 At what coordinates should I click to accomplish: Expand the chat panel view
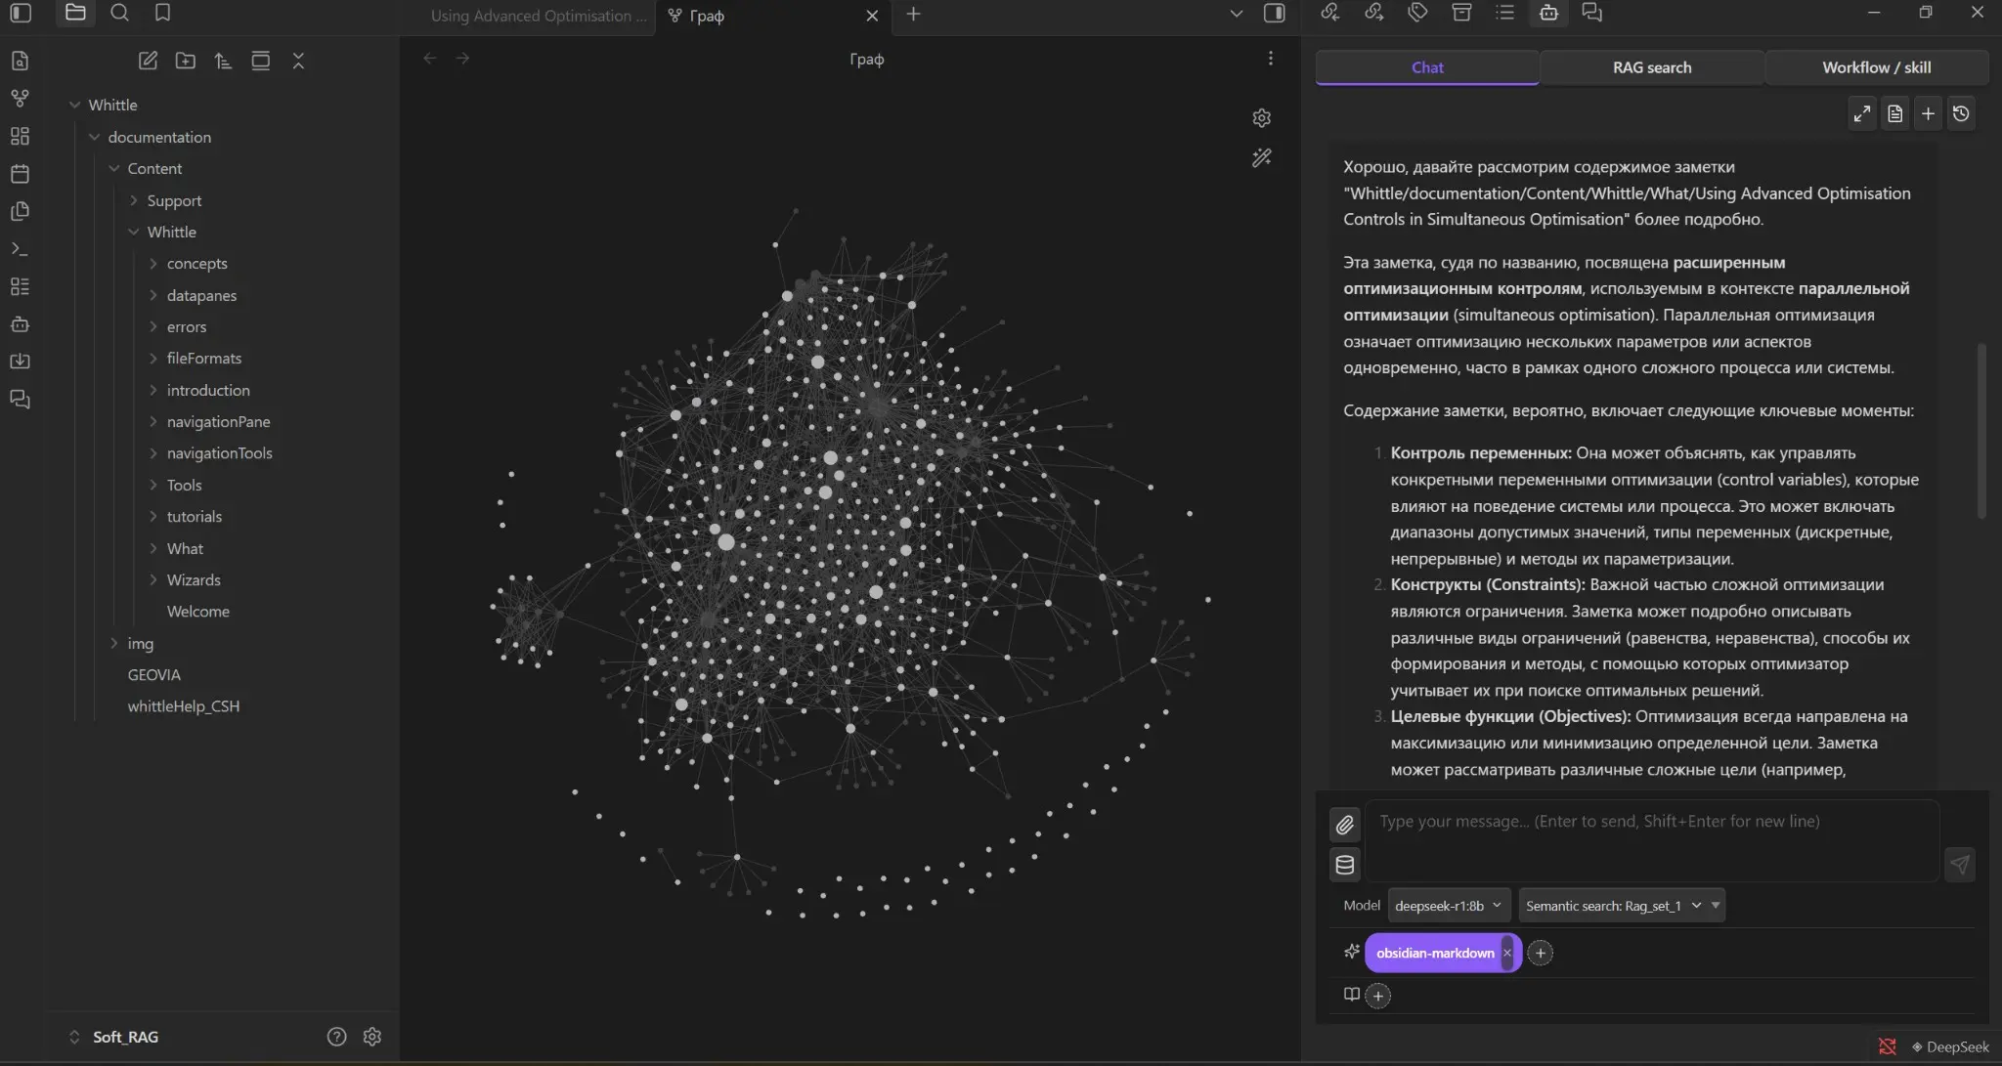click(1862, 113)
